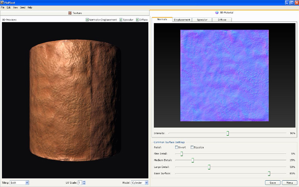The width and height of the screenshot is (299, 187).
Task: Click the Intensity slider handle
Action: click(228, 133)
